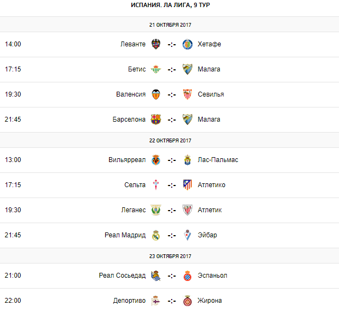Click the Getafe club crest
Image resolution: width=339 pixels, height=311 pixels.
187,44
